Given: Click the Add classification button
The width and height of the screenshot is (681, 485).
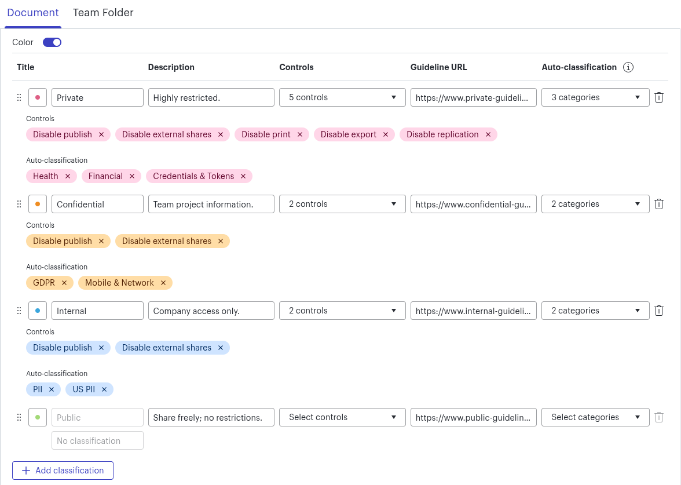Looking at the screenshot, I should coord(63,471).
